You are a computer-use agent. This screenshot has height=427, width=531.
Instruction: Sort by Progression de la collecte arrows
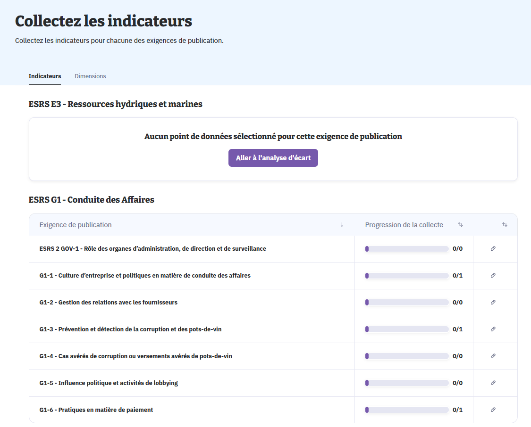[460, 225]
